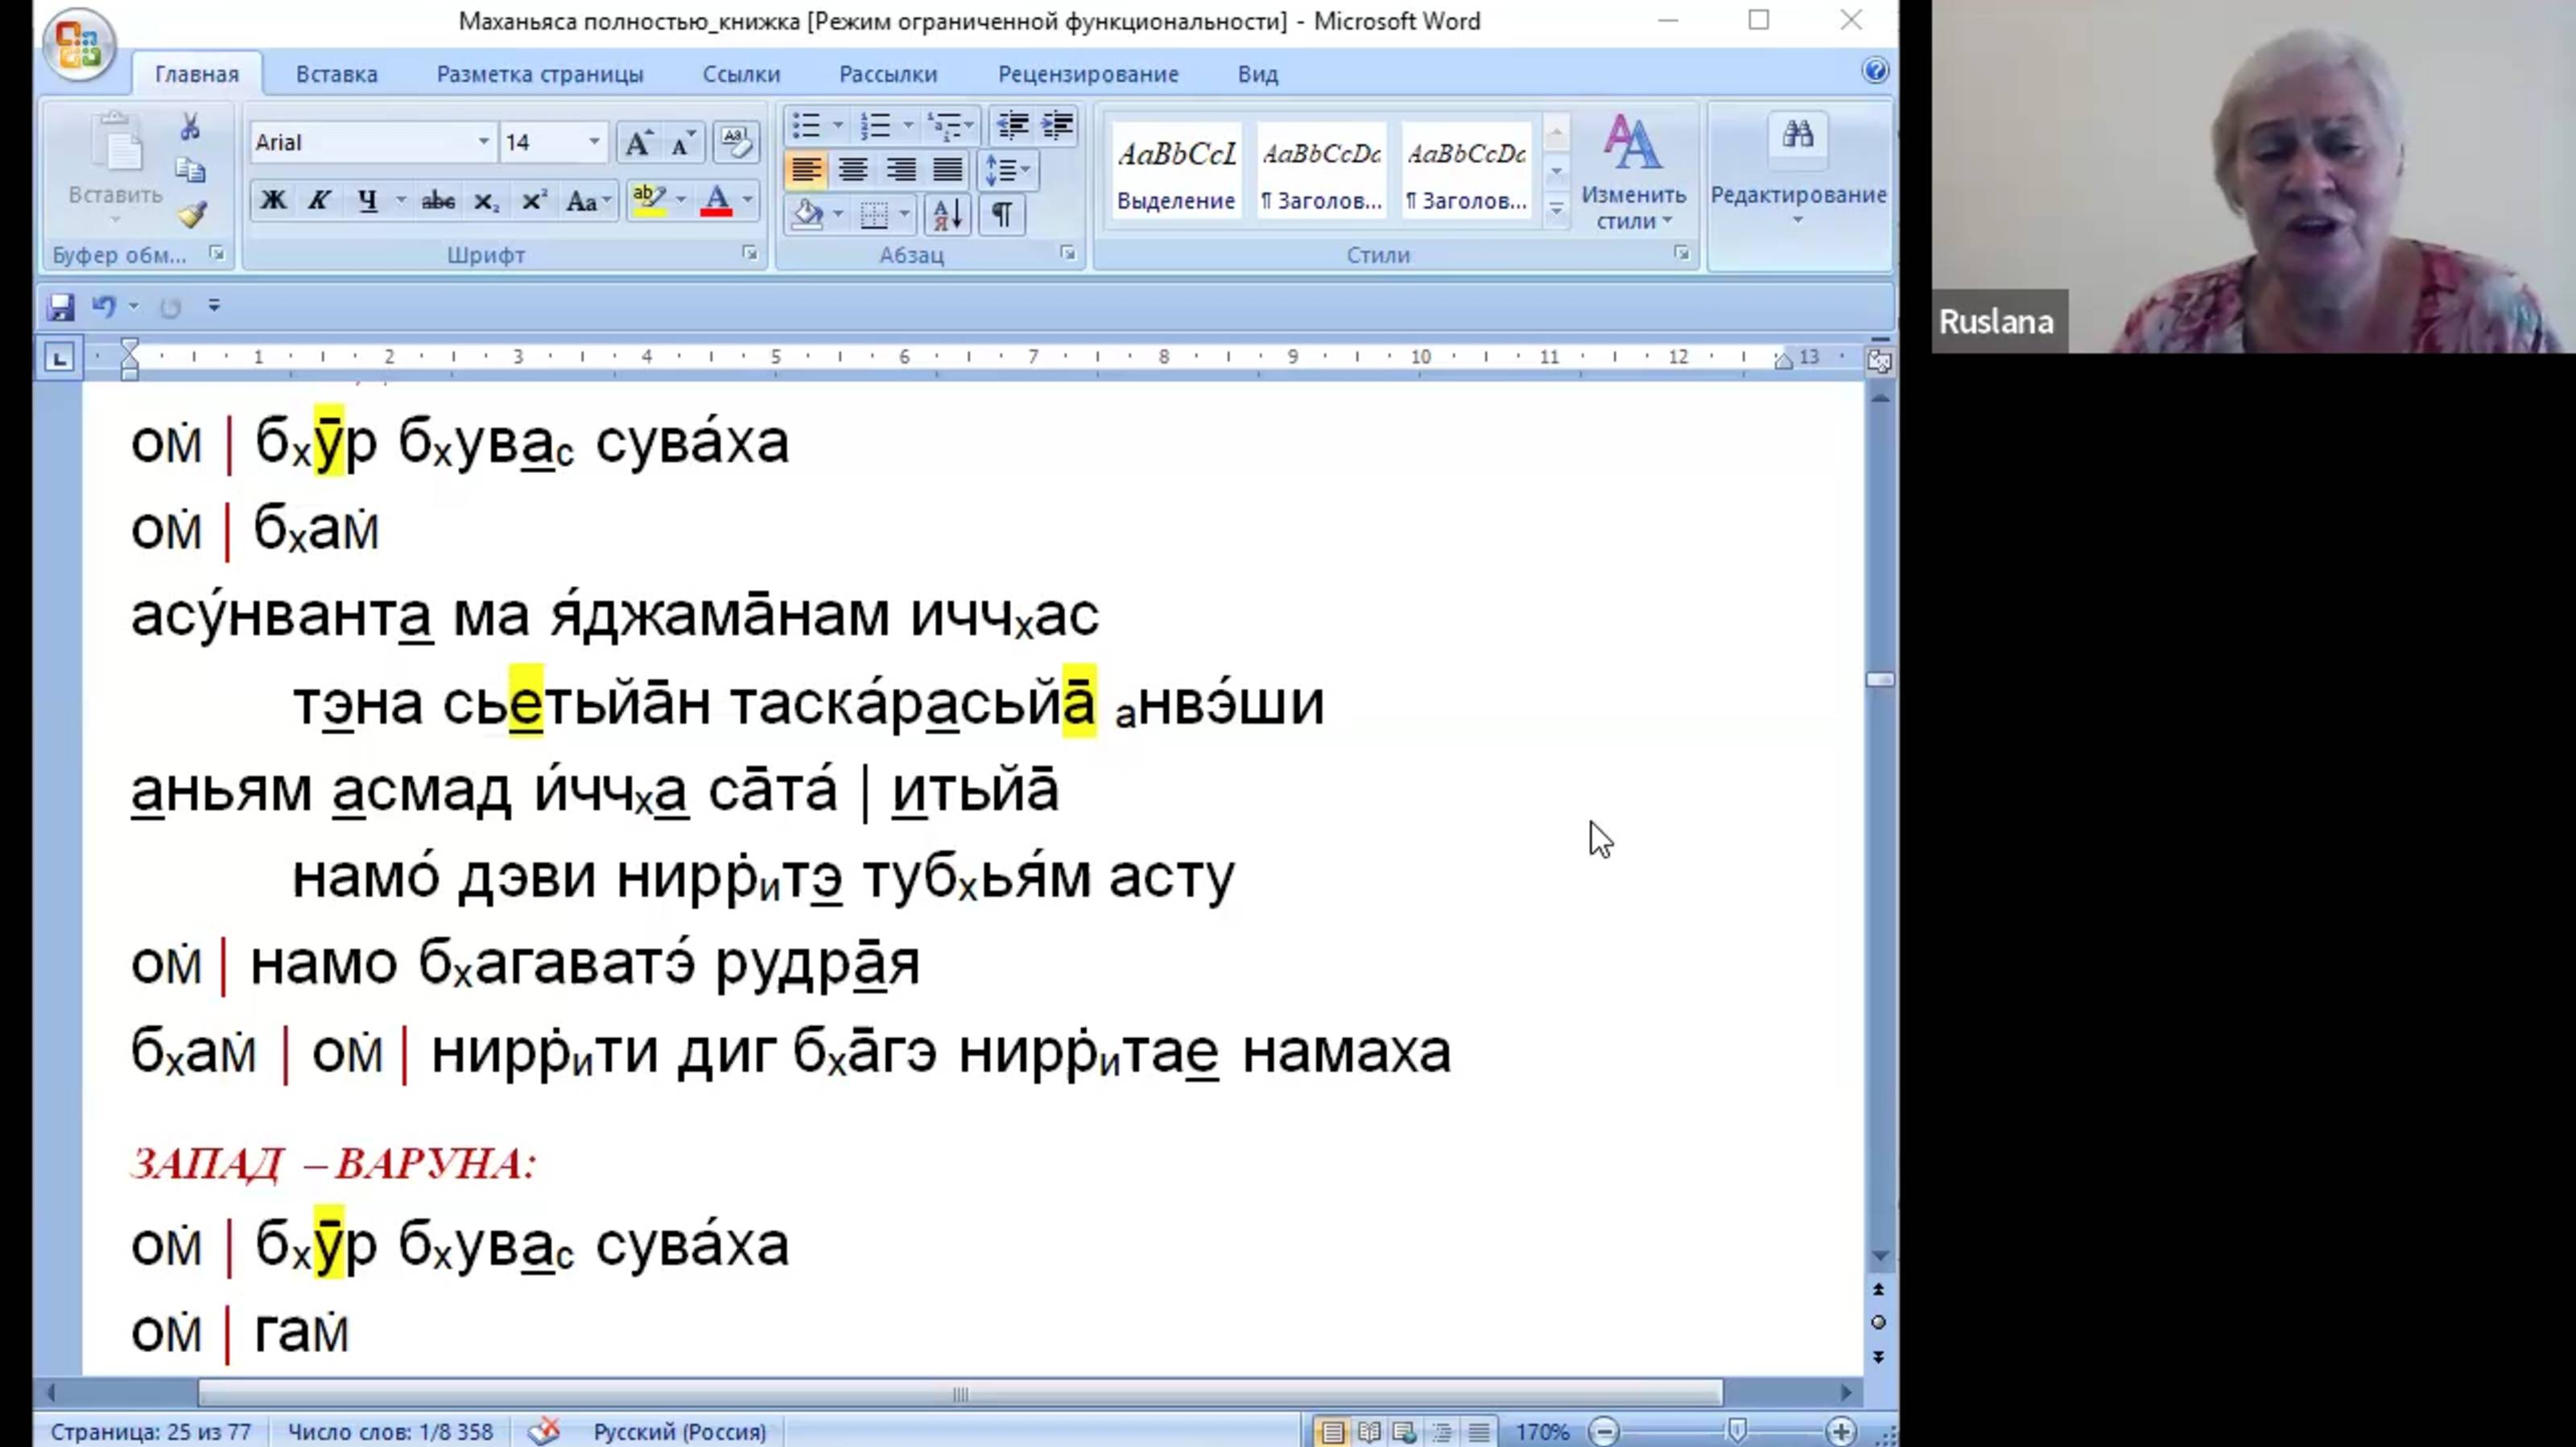Open the Arial font name dropdown
The width and height of the screenshot is (2576, 1447).
[x=483, y=143]
